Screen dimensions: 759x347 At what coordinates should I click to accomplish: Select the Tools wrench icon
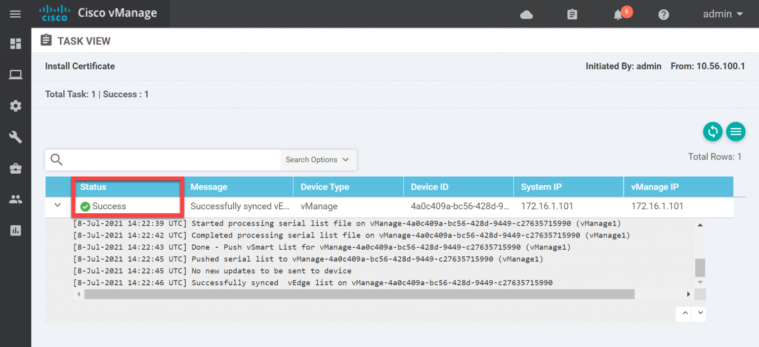(15, 137)
